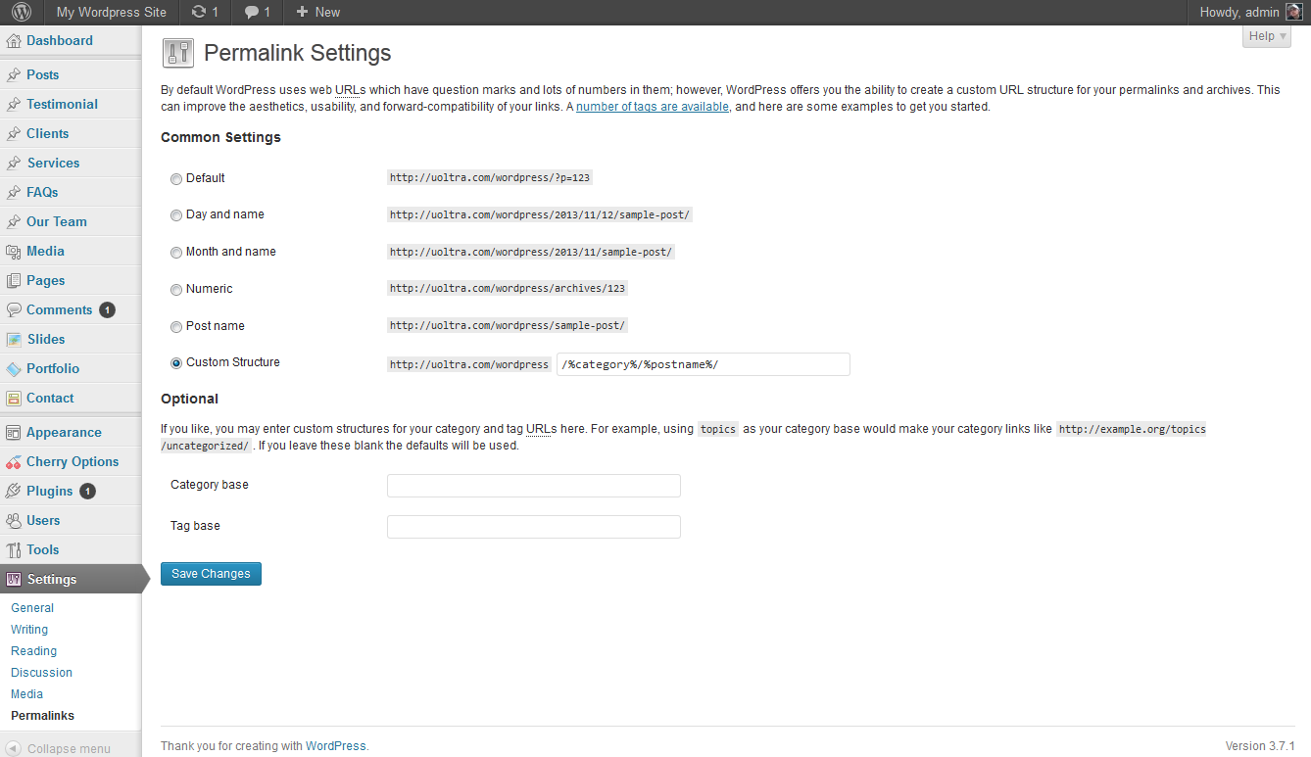Click the pushpin icon beside Posts
The width and height of the screenshot is (1311, 757).
pyautogui.click(x=14, y=74)
